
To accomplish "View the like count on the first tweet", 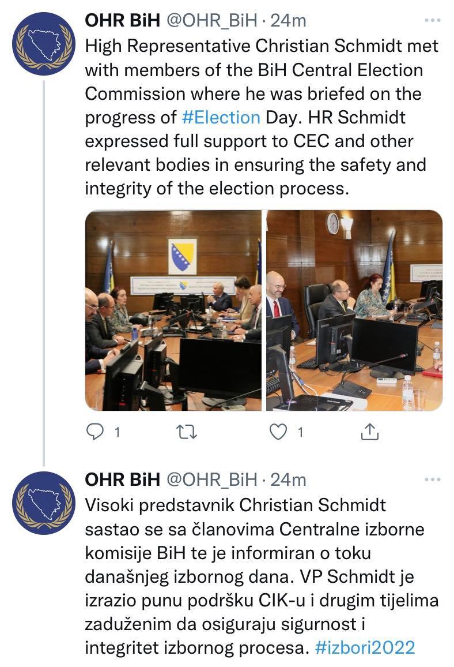I will [x=300, y=432].
